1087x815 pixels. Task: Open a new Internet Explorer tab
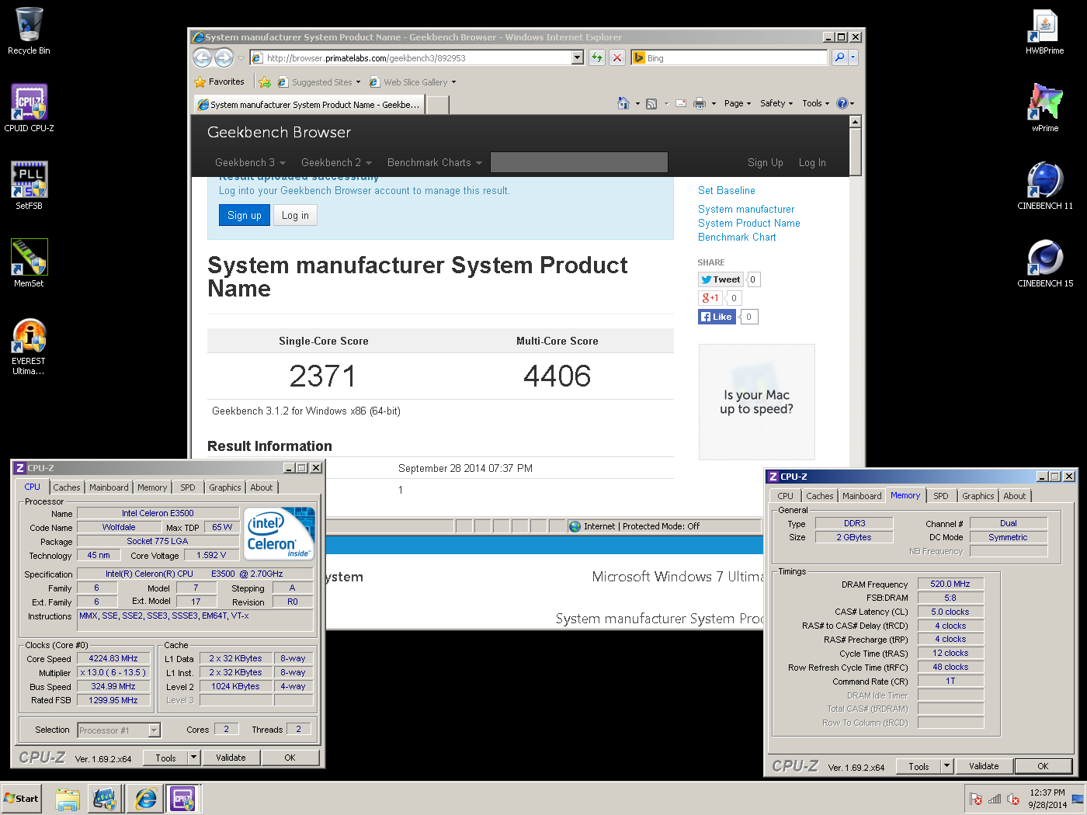click(438, 105)
